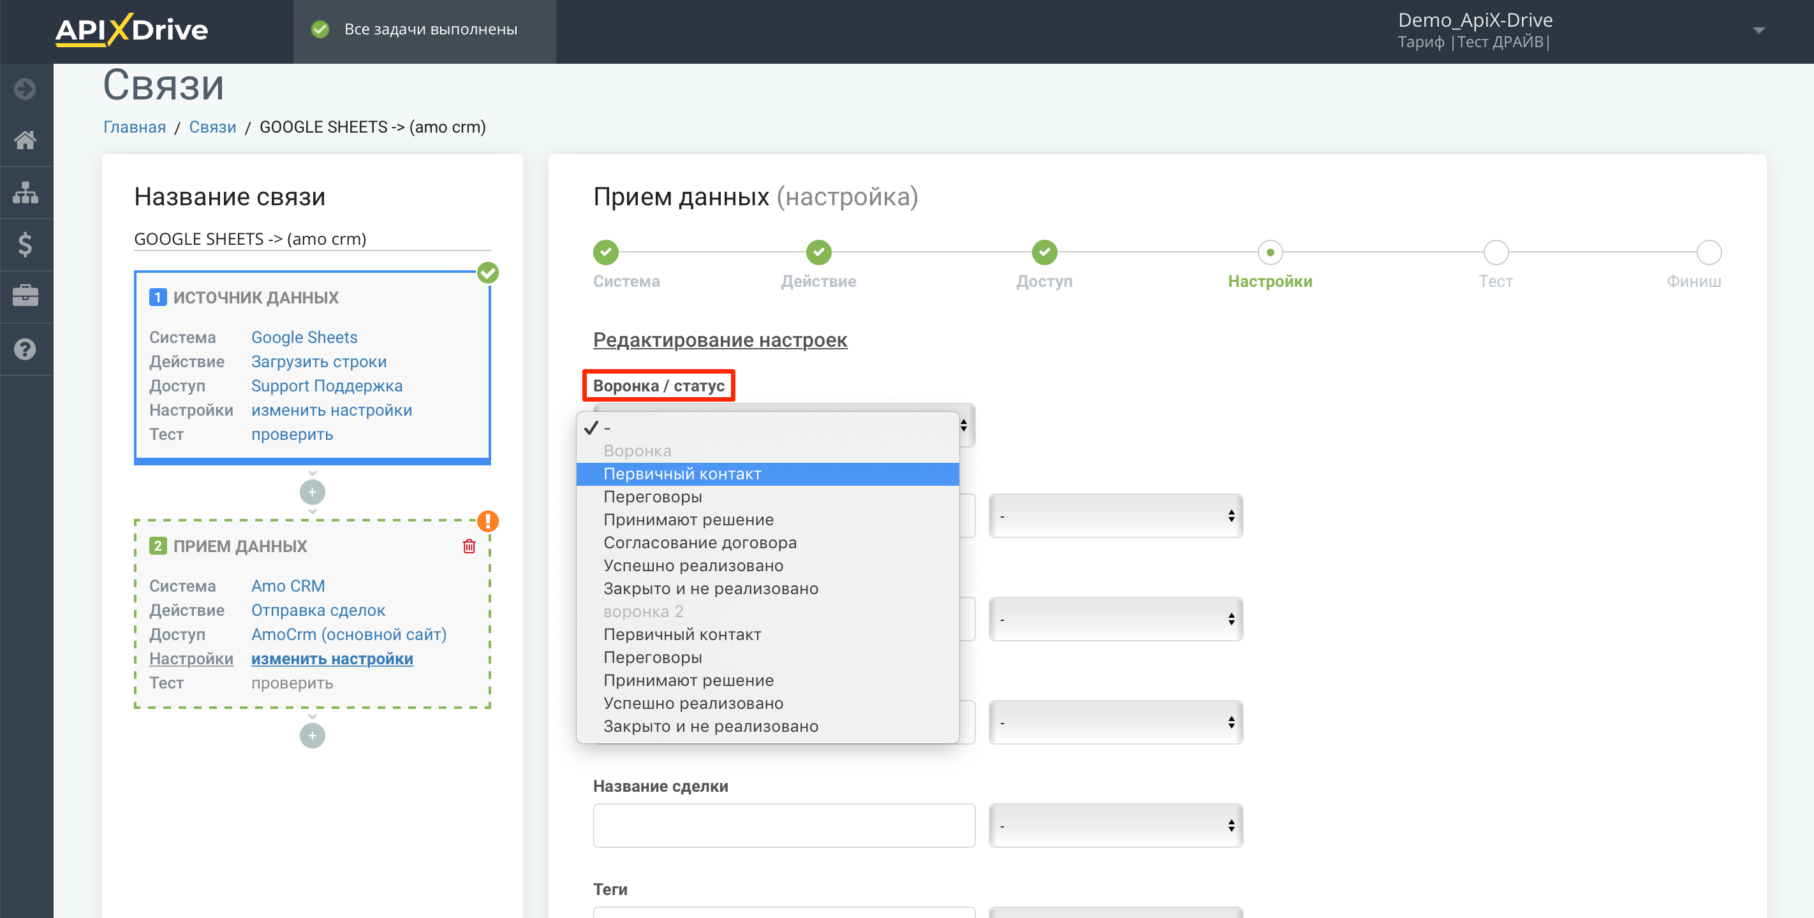The height and width of the screenshot is (918, 1814).
Task: Select Согласование договора option
Action: [x=767, y=543]
